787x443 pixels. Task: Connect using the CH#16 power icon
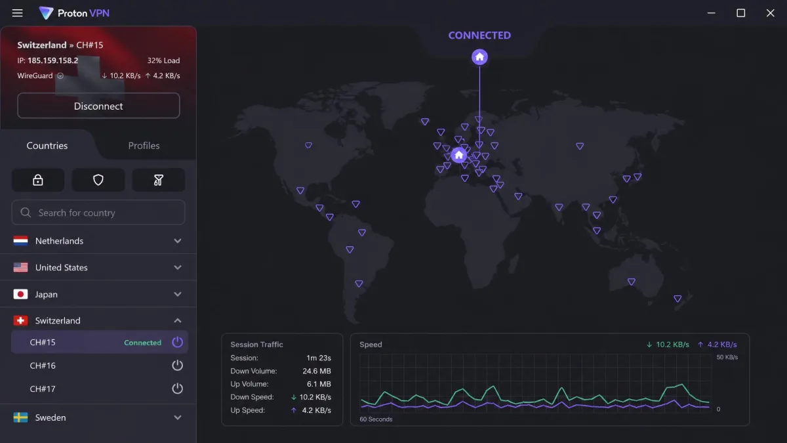click(x=177, y=366)
